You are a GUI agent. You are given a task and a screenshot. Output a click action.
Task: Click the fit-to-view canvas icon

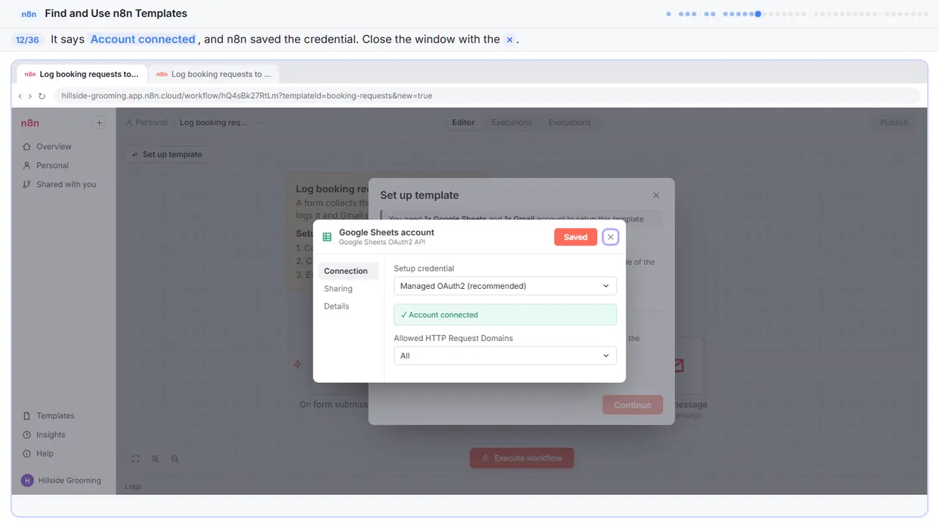136,459
